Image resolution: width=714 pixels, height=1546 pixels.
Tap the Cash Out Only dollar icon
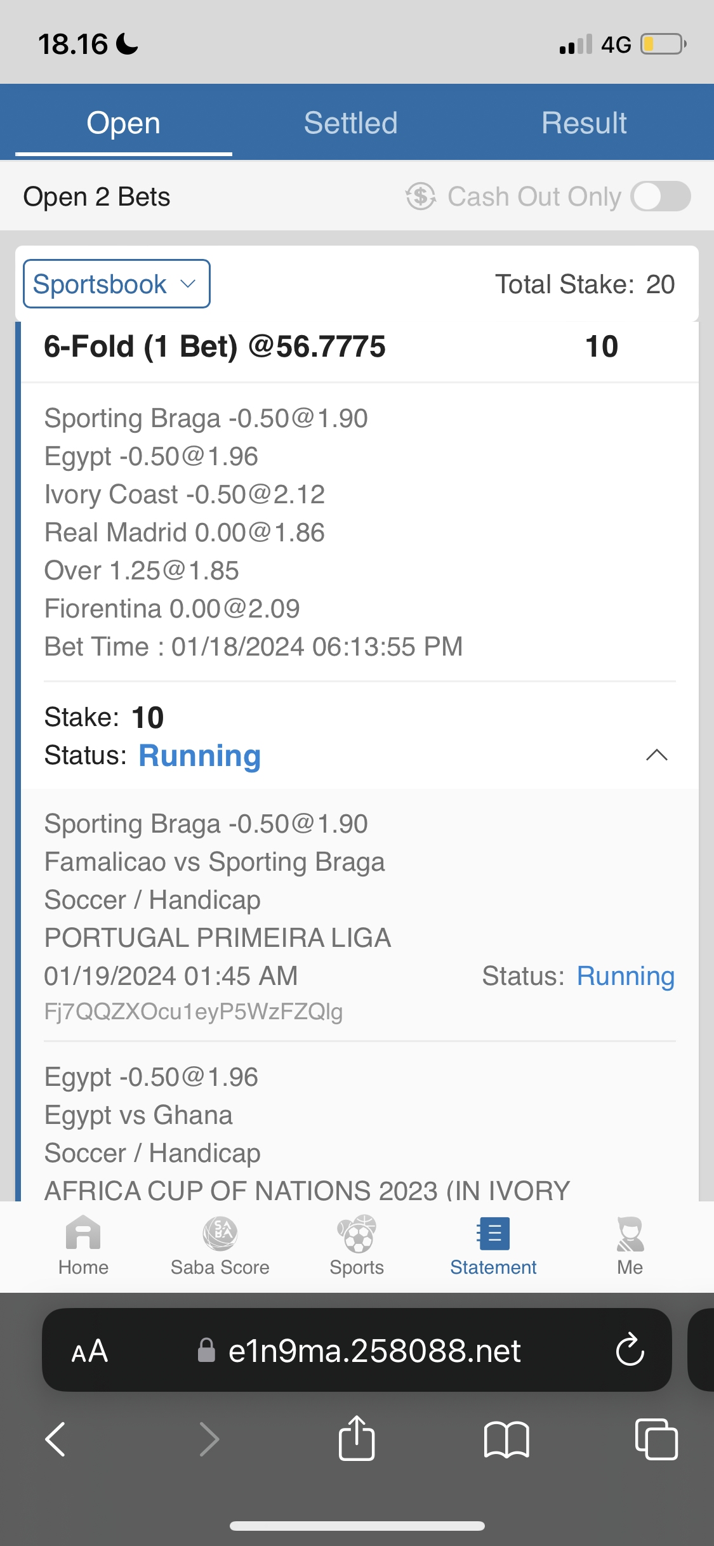[x=421, y=197]
